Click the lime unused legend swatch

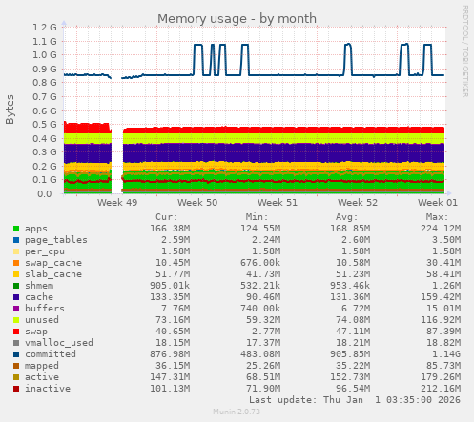click(16, 320)
